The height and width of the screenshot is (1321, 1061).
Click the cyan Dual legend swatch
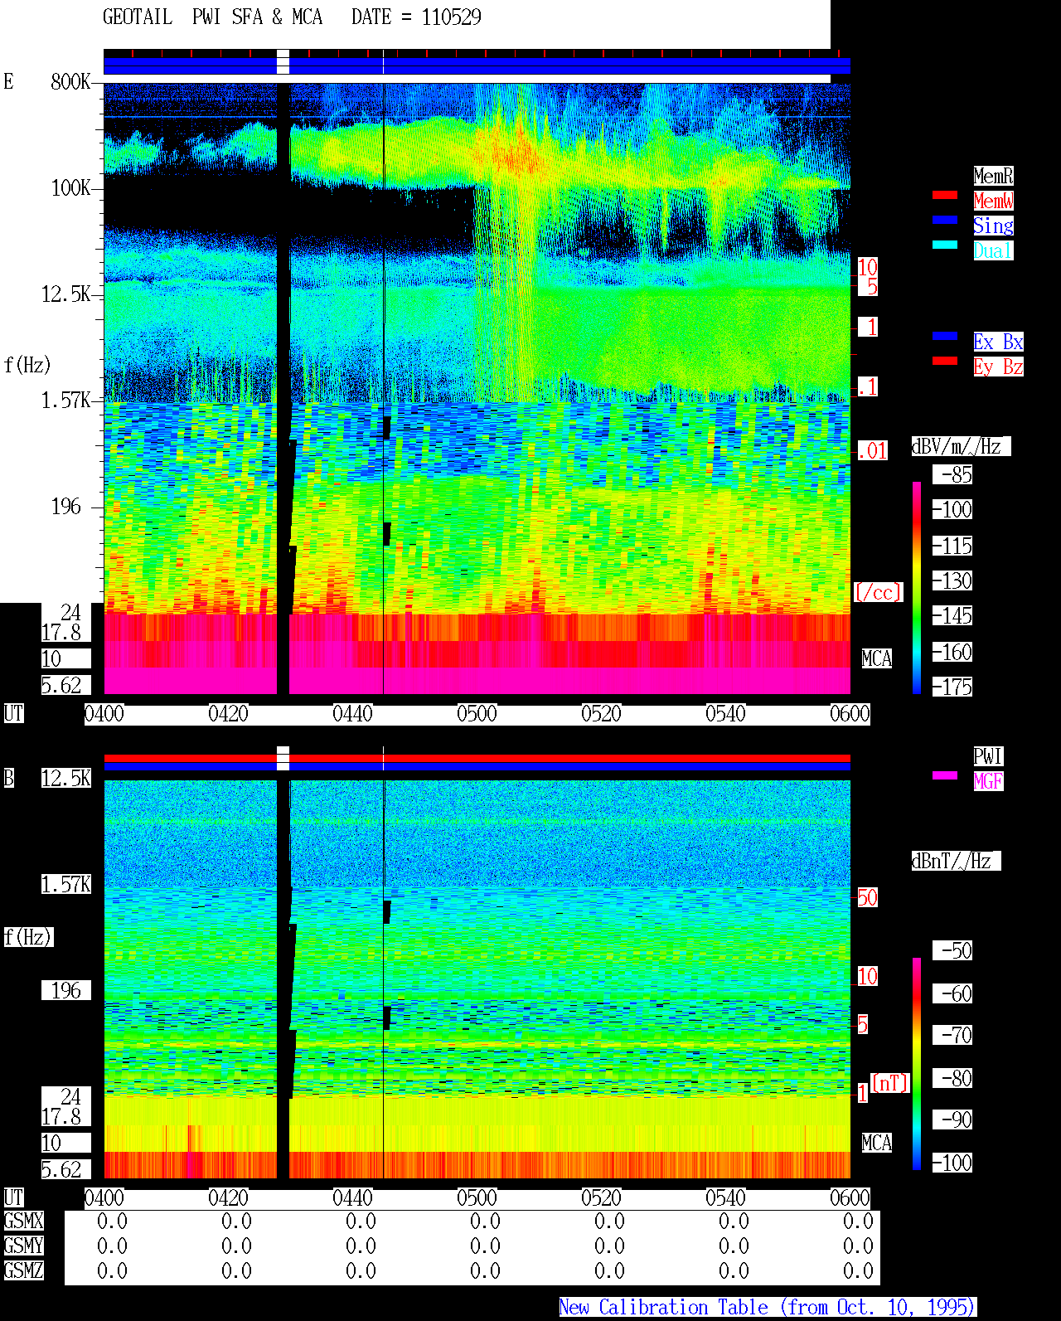945,245
